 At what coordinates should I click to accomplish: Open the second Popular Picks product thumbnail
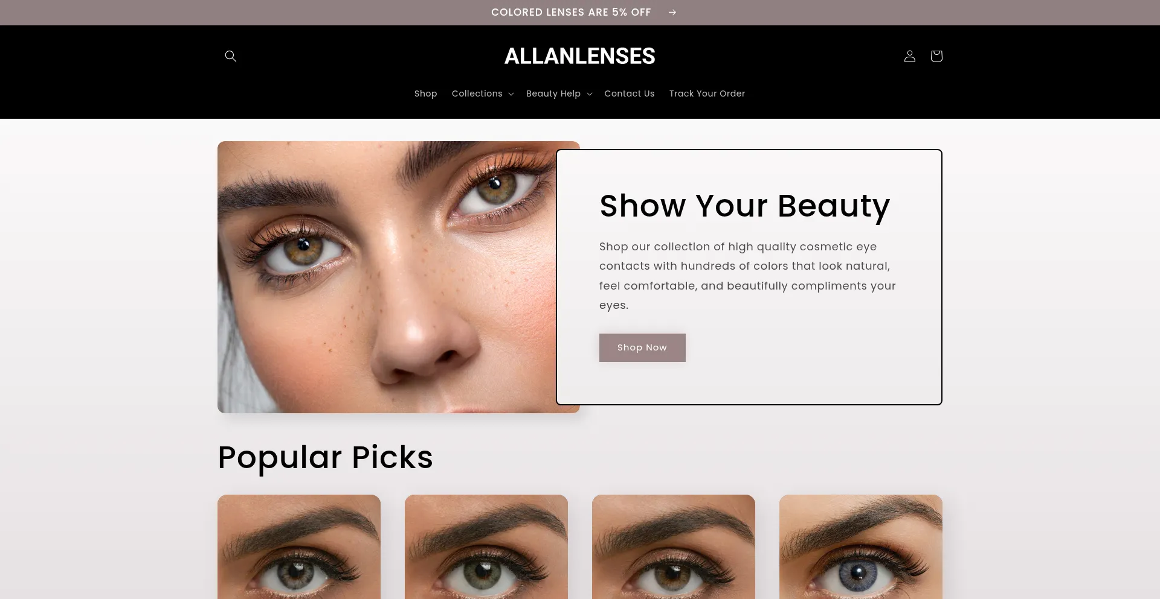tap(486, 547)
